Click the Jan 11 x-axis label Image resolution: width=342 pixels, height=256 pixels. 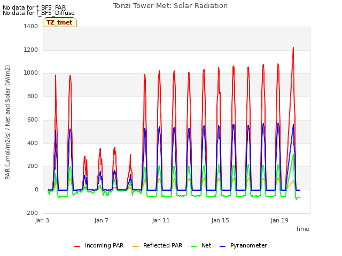tap(161, 220)
